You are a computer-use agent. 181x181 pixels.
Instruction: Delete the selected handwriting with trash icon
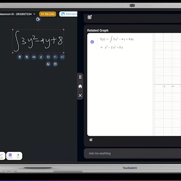20,57
